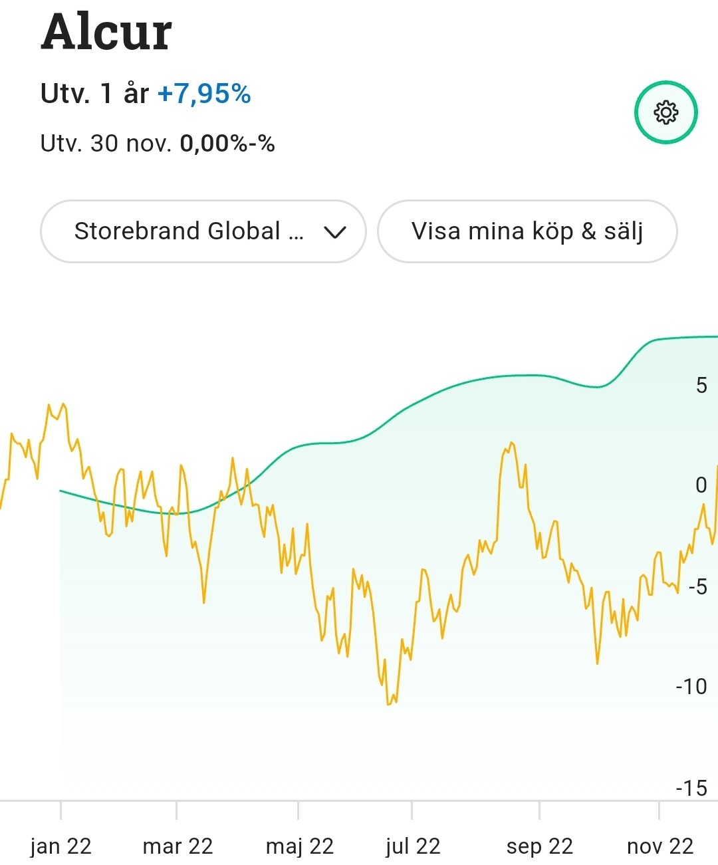Viewport: 718px width, 865px height.
Task: Tap the yellow line's highest peak near January
Action: [63, 404]
